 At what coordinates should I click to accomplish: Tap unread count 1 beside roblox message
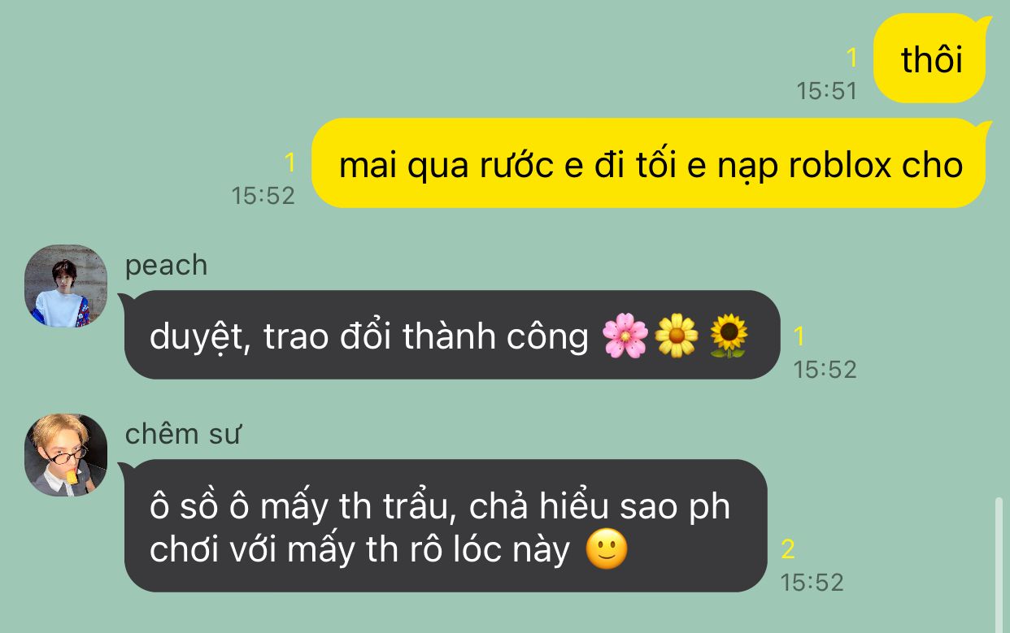pos(290,163)
